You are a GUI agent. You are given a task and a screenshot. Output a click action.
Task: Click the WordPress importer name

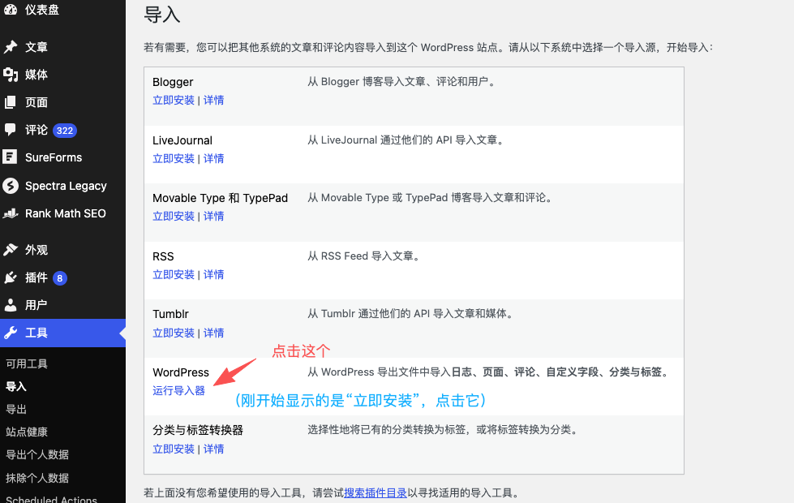point(181,372)
